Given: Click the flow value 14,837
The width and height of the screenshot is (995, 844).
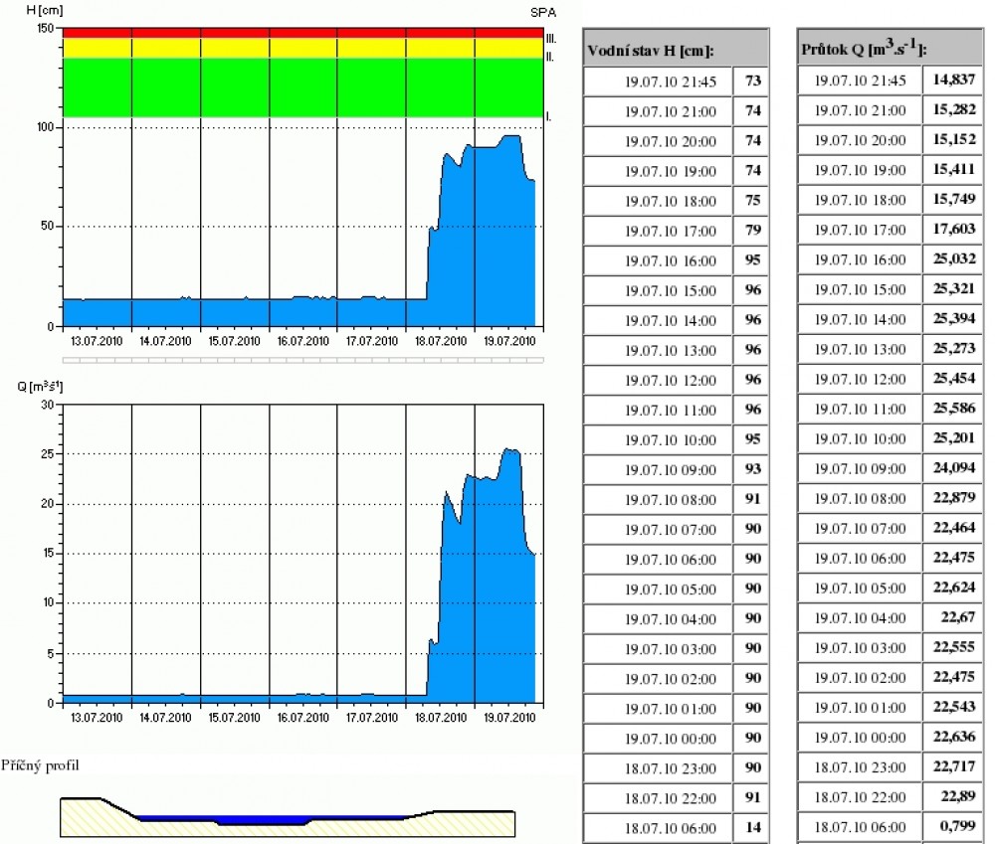Looking at the screenshot, I should coord(953,82).
